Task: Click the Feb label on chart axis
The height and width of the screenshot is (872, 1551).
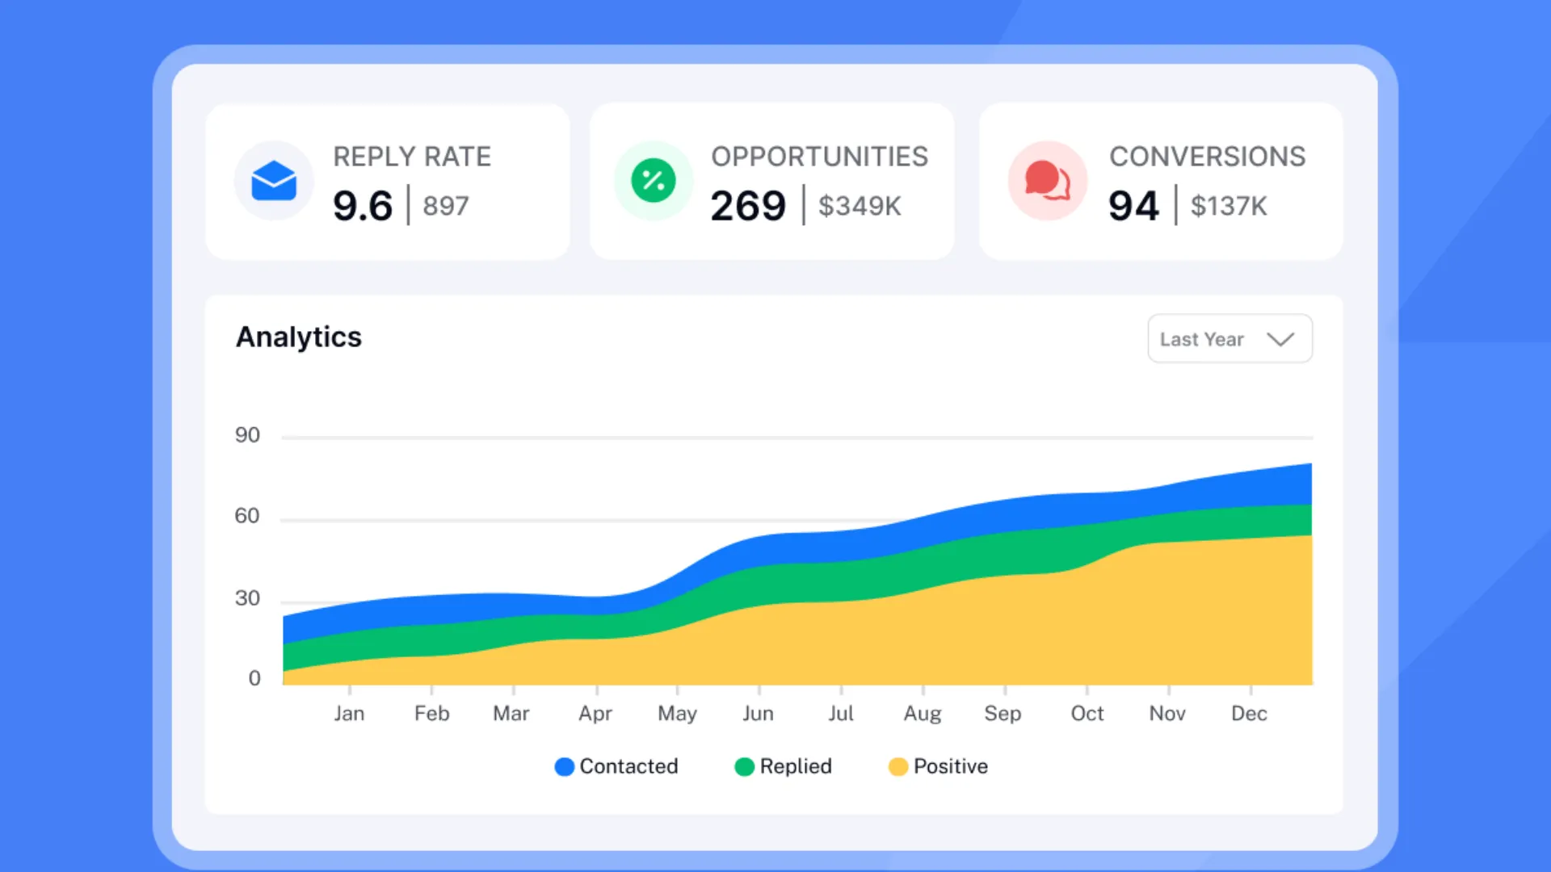Action: (432, 714)
